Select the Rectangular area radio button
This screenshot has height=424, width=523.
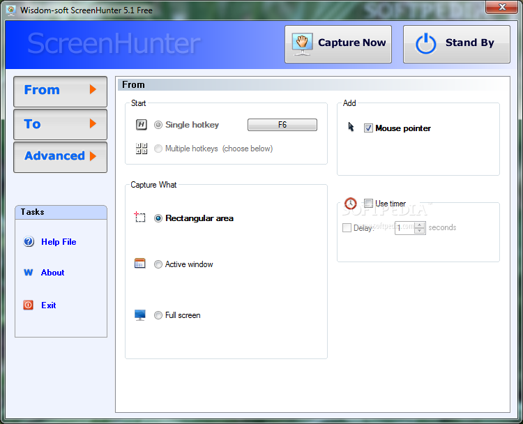point(158,218)
